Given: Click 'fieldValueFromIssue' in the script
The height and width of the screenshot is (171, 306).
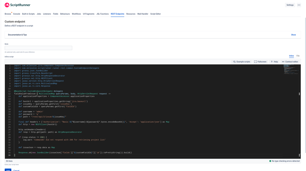Looking at the screenshot, I should [x=25, y=94].
